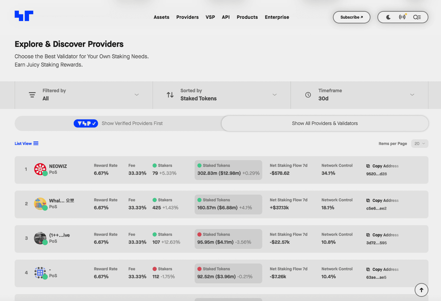Screen dimensions: 441x301
Task: Click the Staking Rewards logo icon
Action: tap(24, 16)
